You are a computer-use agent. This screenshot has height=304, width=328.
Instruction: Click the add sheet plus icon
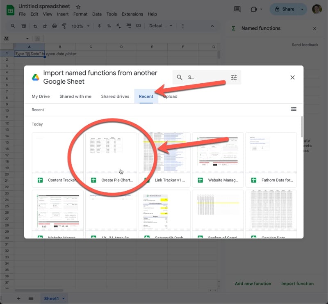point(18,298)
